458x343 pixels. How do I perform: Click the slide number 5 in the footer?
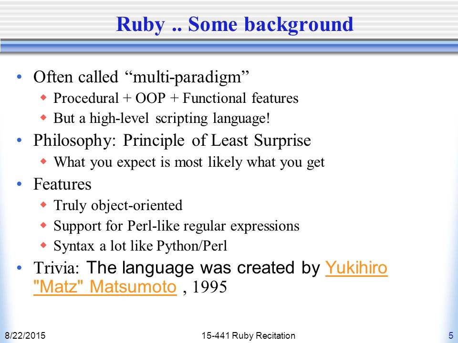click(x=451, y=335)
